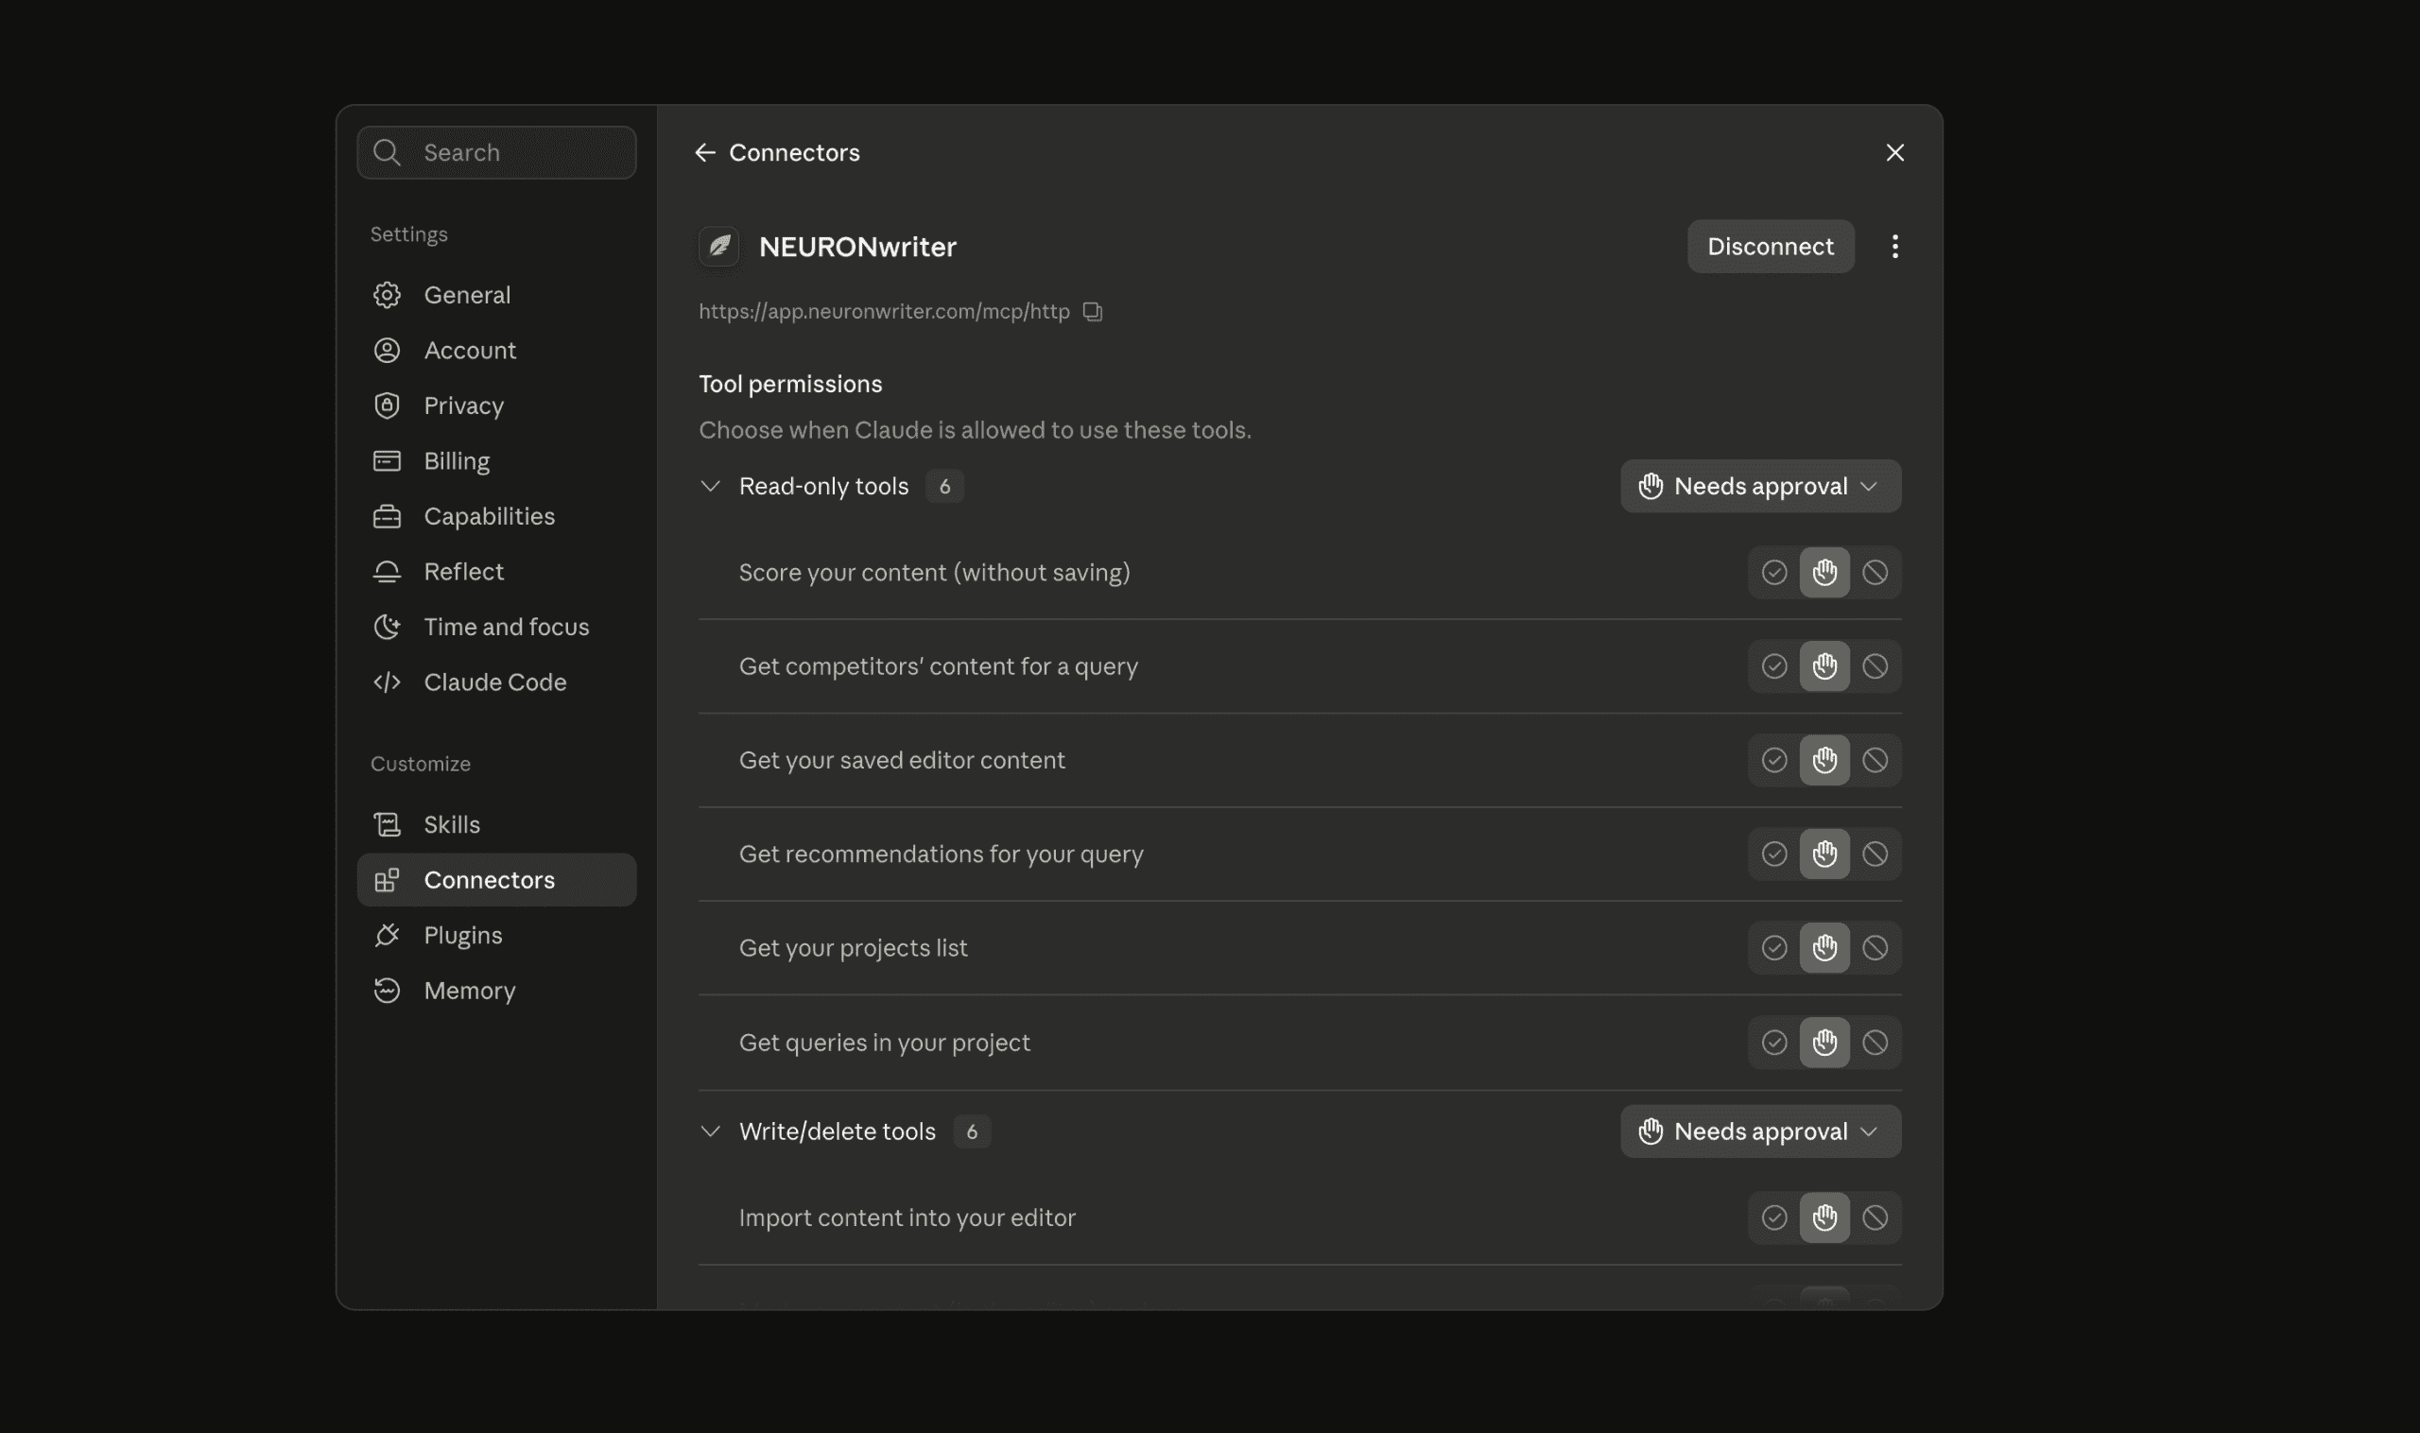This screenshot has width=2420, height=1433.
Task: Open Account settings
Action: coord(496,350)
